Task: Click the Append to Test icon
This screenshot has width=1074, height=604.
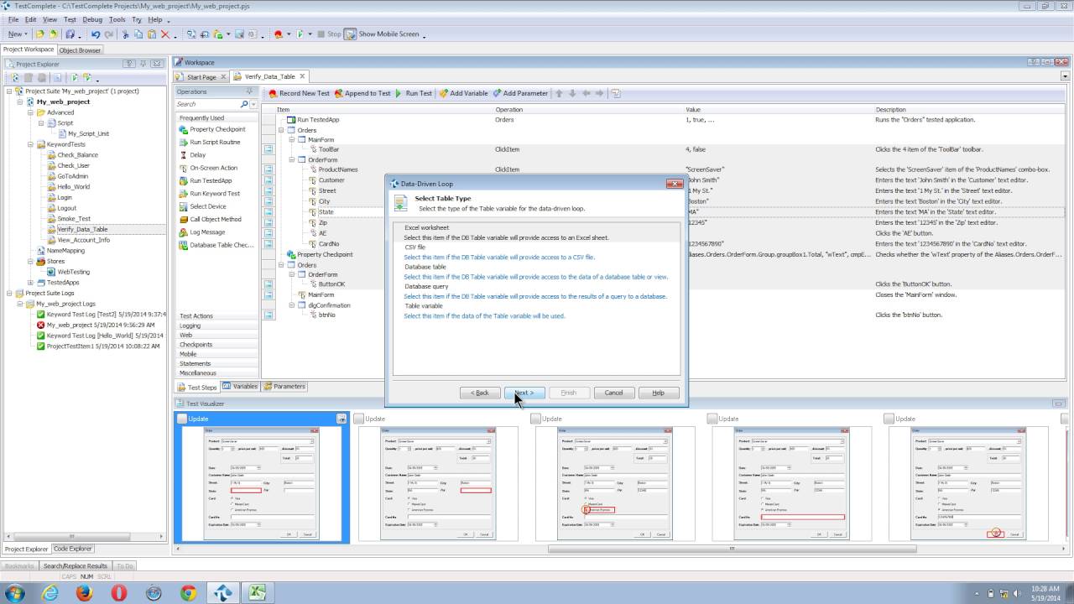Action: [x=338, y=93]
